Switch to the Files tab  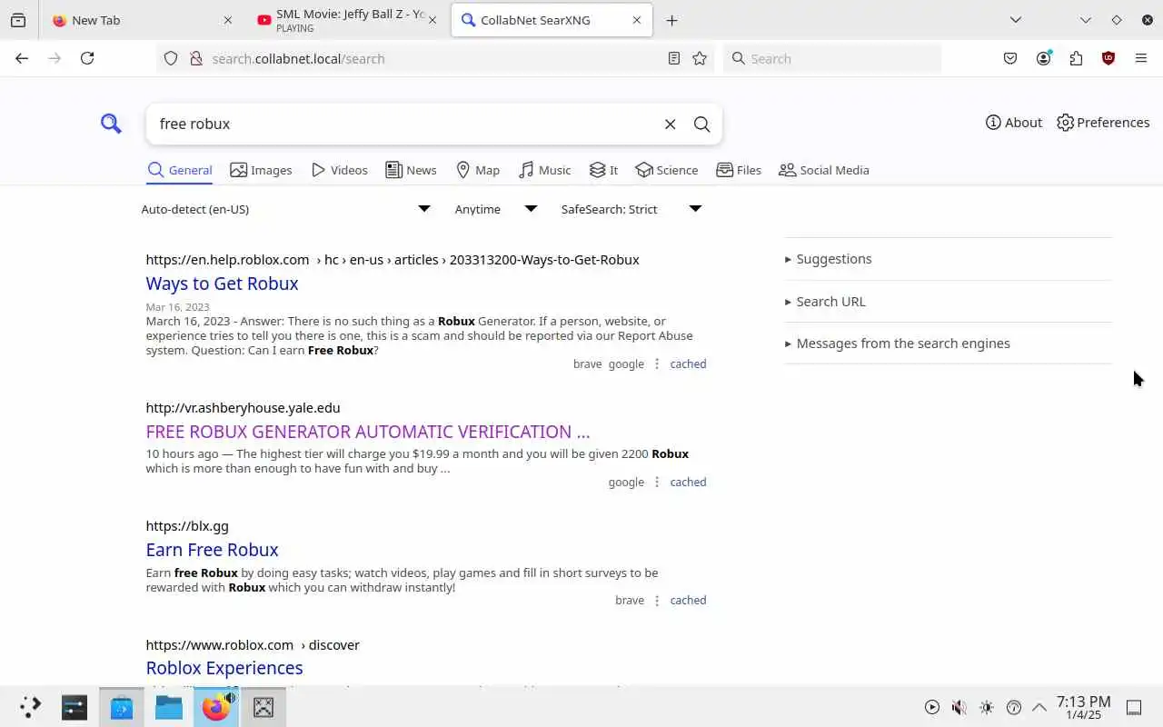click(739, 170)
